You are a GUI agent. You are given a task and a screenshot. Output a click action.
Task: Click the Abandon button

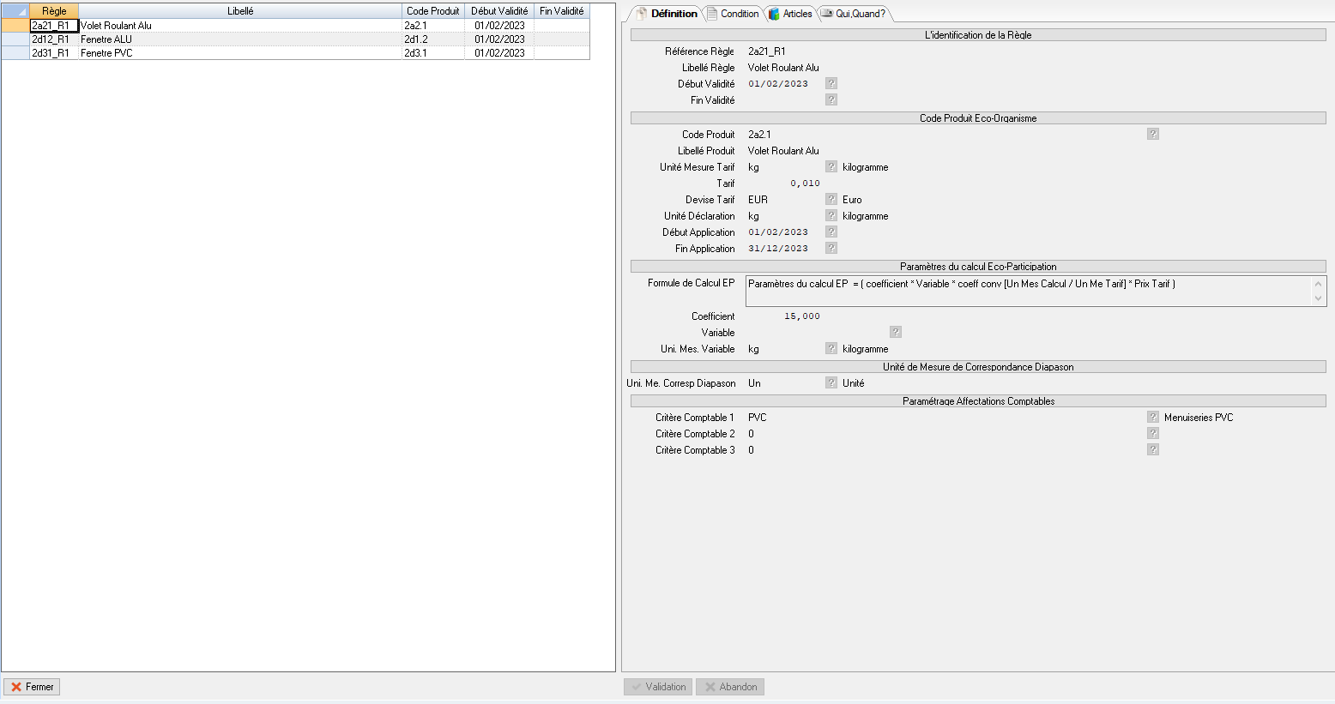coord(730,687)
